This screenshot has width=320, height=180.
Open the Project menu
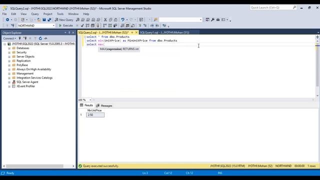pos(48,14)
